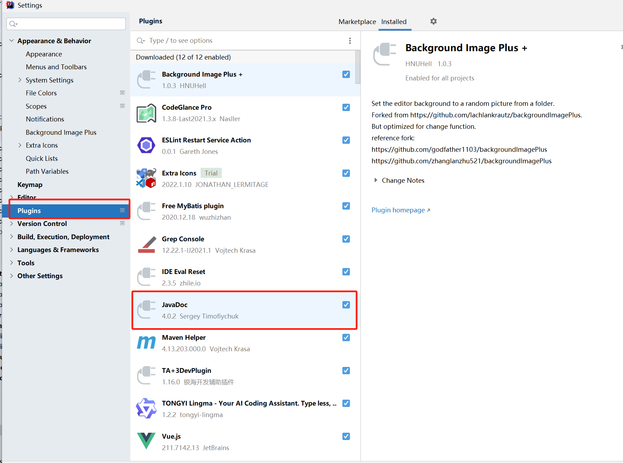Disable the JavaDoc plugin checkbox
Image resolution: width=623 pixels, height=463 pixels.
[346, 305]
